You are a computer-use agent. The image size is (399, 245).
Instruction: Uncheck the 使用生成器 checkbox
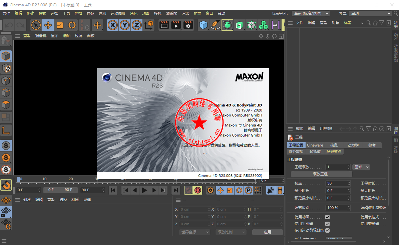pyautogui.click(x=328, y=224)
